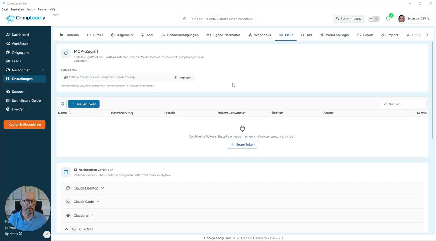Viewport: 436px width, 241px height.
Task: Toggle the light/dark theme switch
Action: (x=374, y=19)
